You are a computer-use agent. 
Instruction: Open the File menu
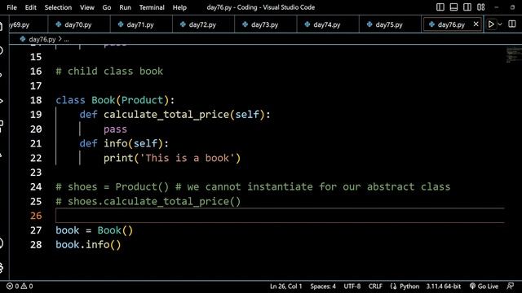pyautogui.click(x=11, y=7)
